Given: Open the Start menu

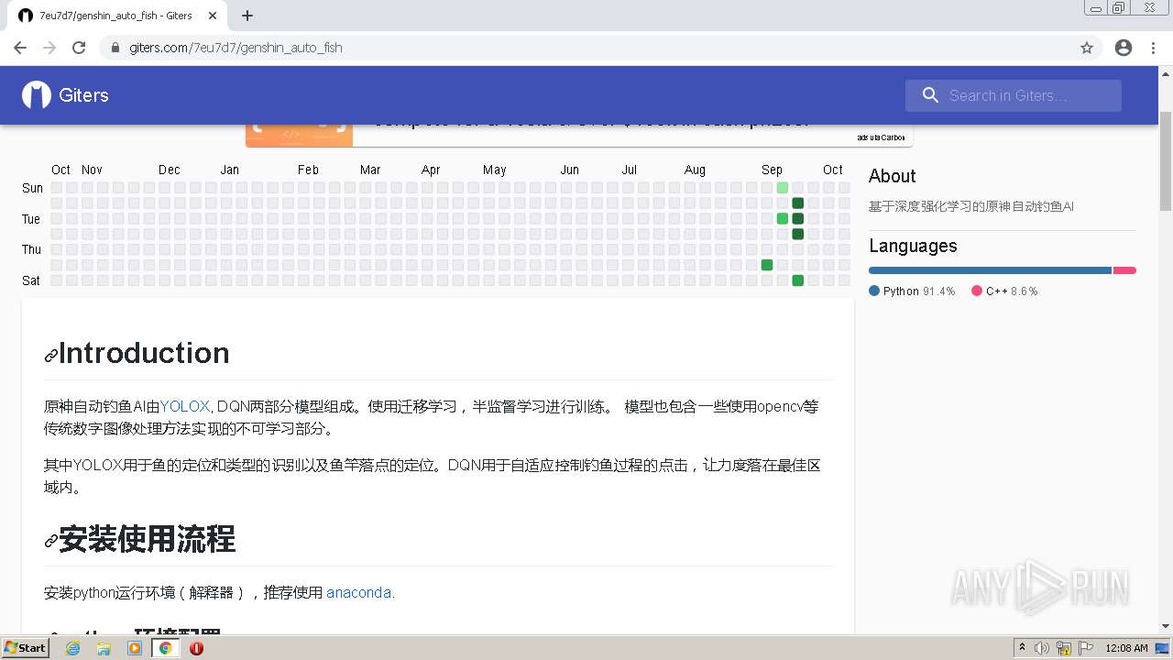Looking at the screenshot, I should pos(25,648).
